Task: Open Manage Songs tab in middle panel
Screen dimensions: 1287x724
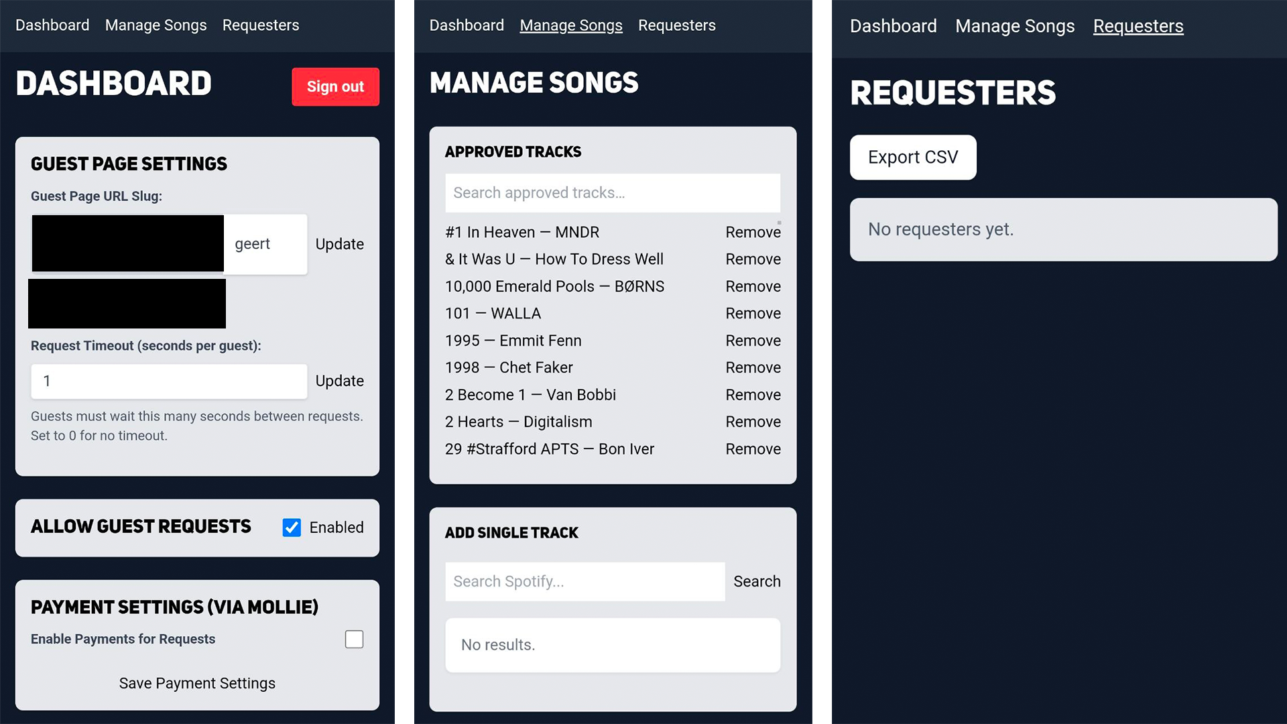Action: click(570, 25)
